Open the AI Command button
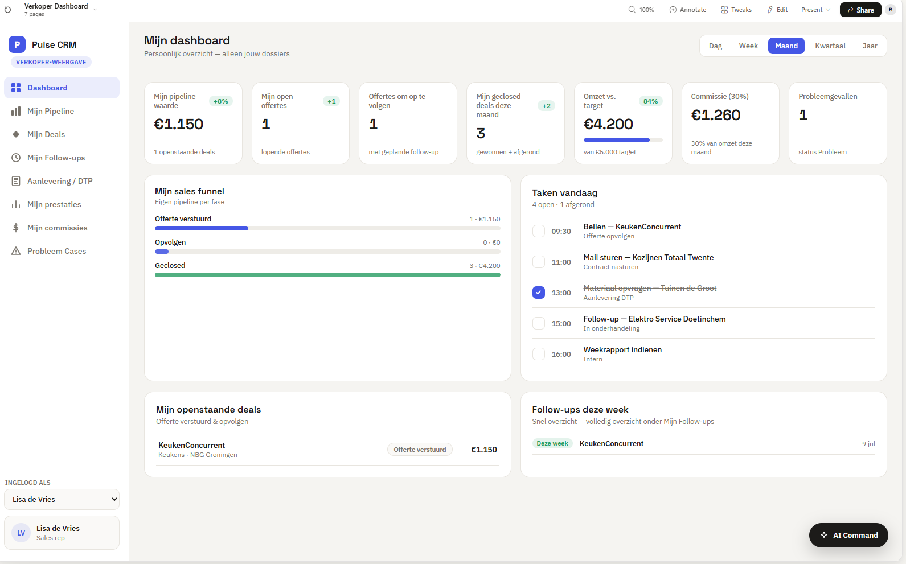 [848, 535]
